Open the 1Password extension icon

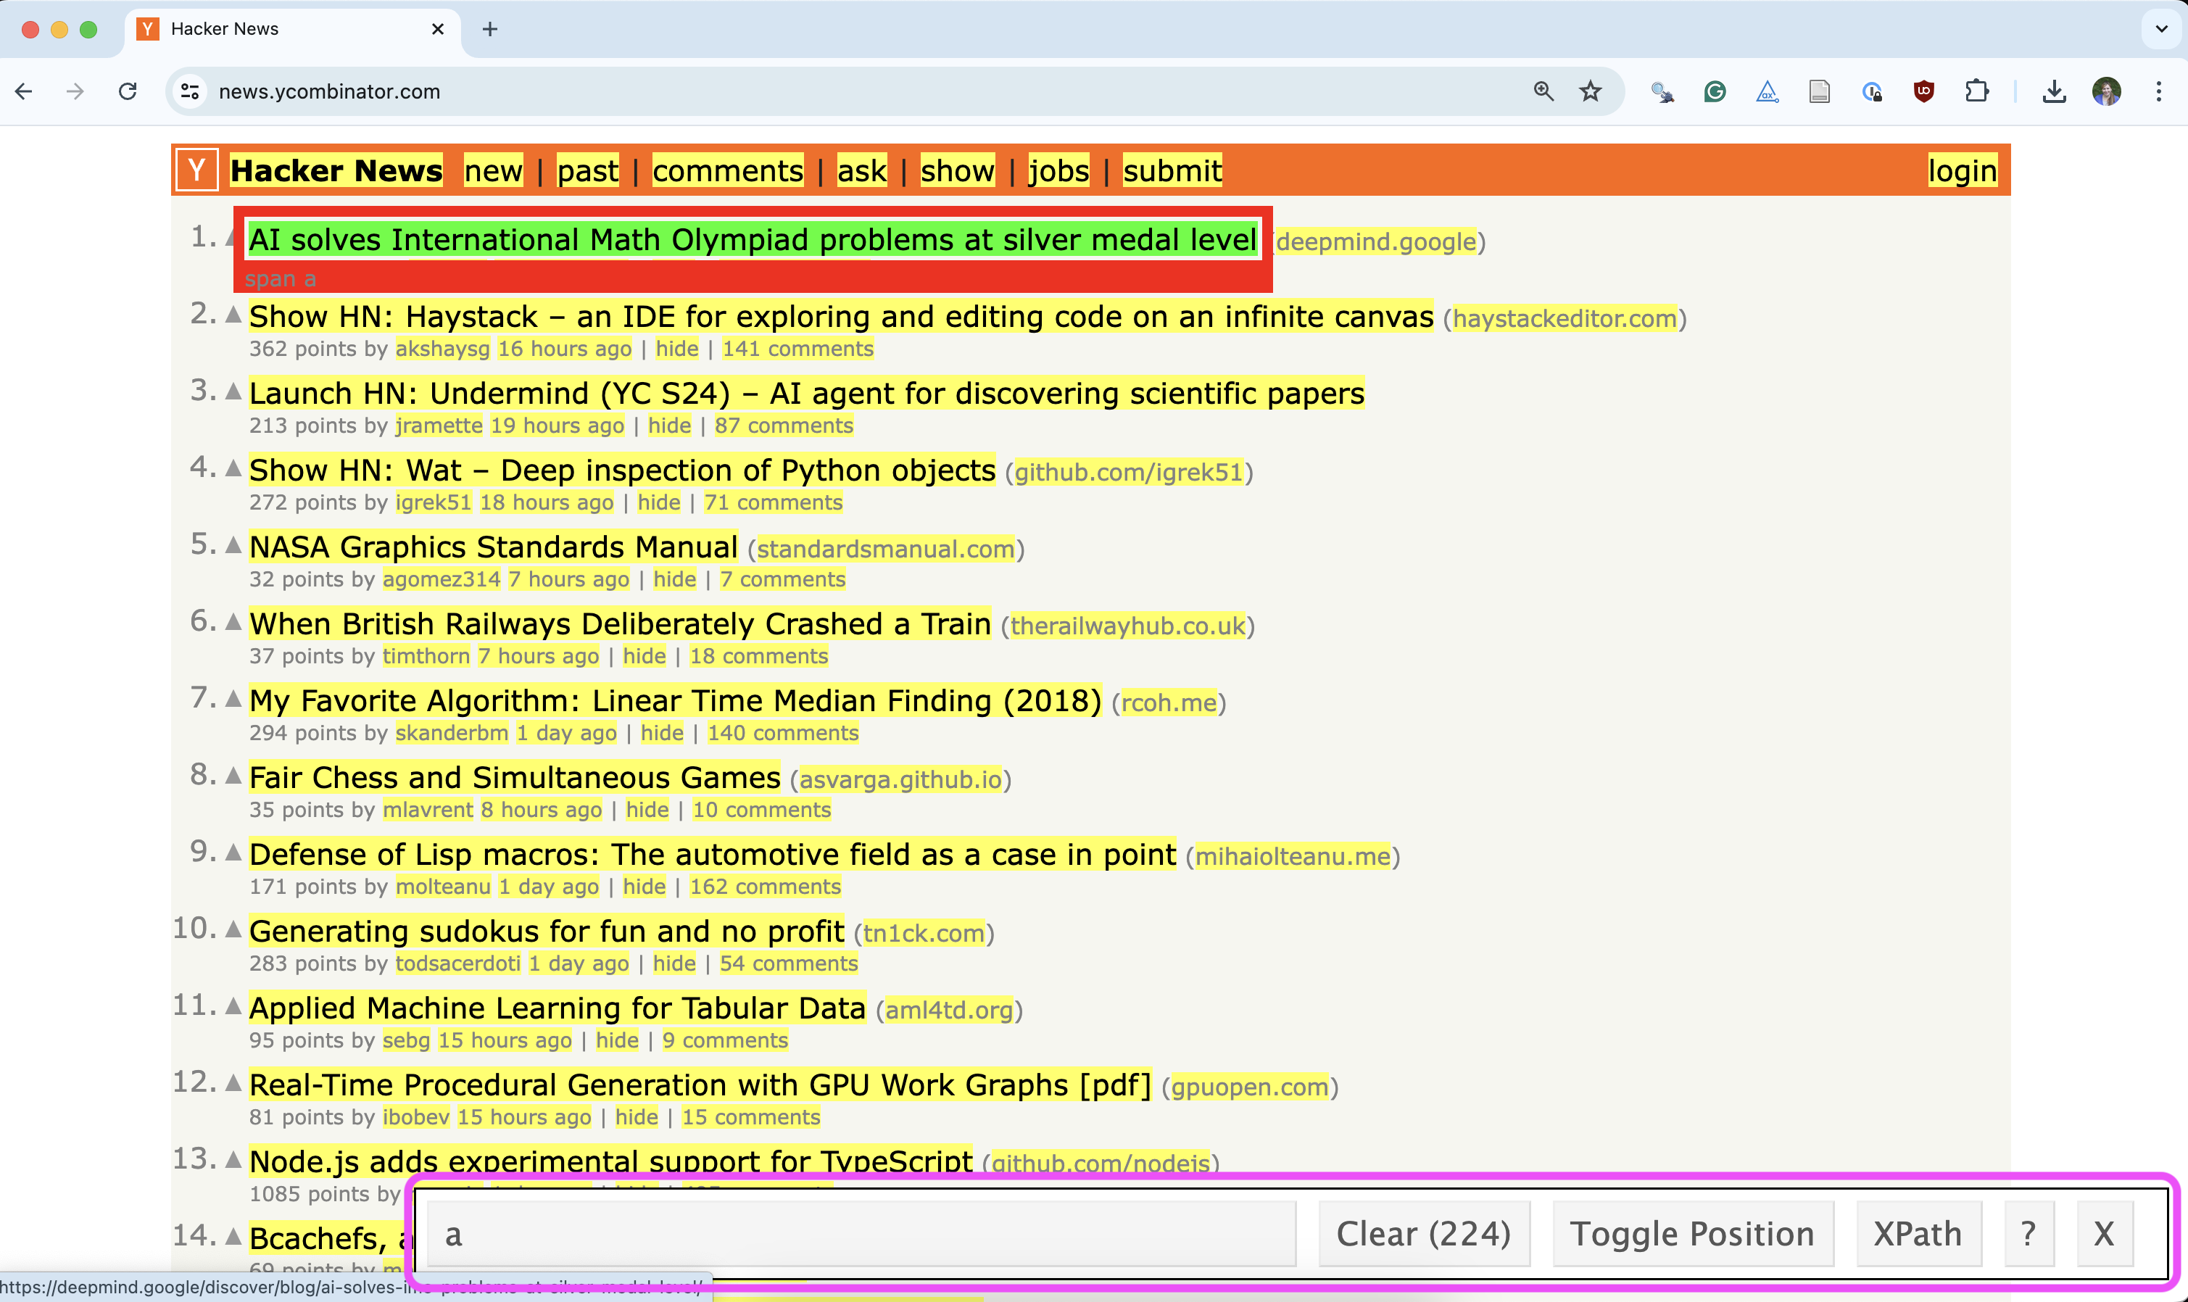click(1871, 91)
